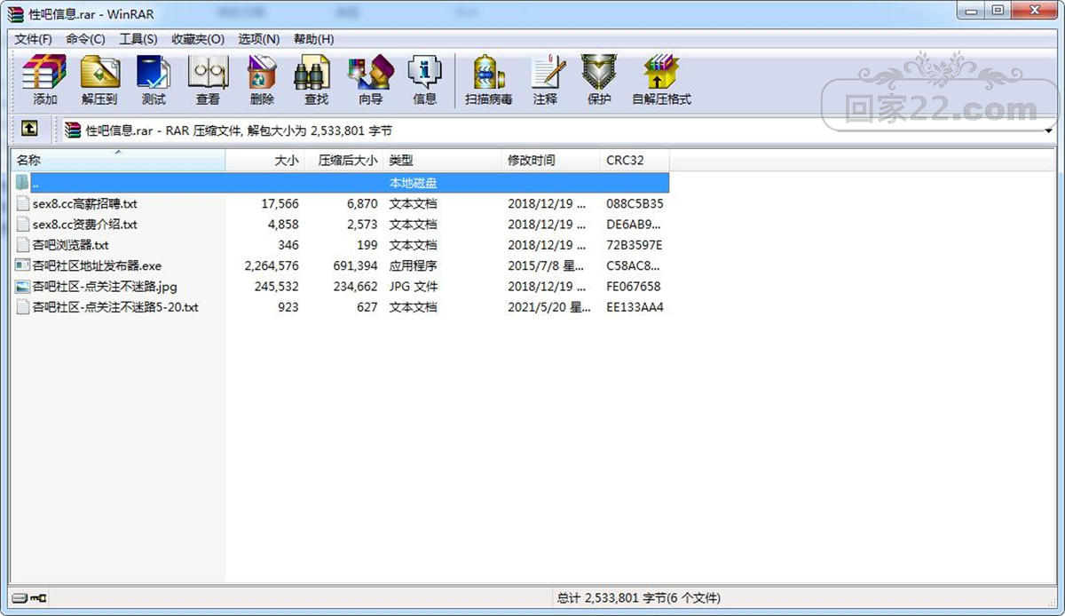Select the file name 杏吧社区-点关注不迷路.jpg
This screenshot has height=616, width=1065.
pos(105,286)
